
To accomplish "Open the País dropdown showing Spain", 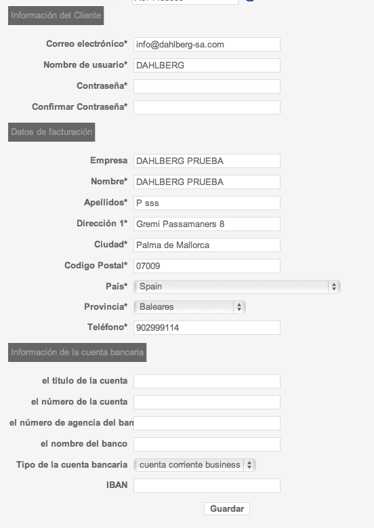I will point(237,287).
